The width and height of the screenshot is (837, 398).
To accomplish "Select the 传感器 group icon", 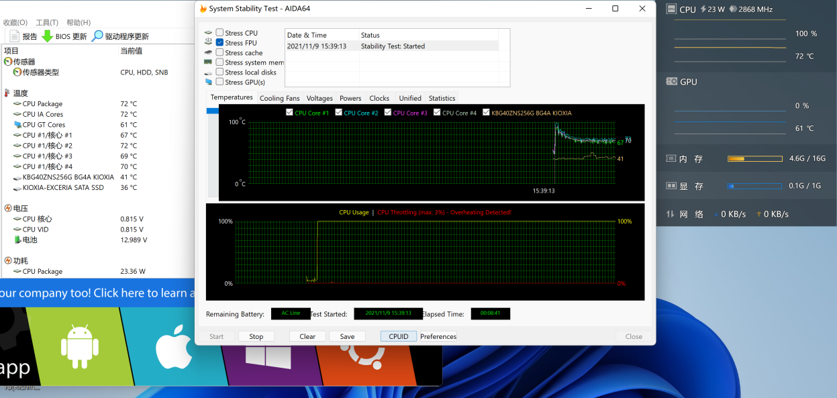I will pyautogui.click(x=8, y=62).
